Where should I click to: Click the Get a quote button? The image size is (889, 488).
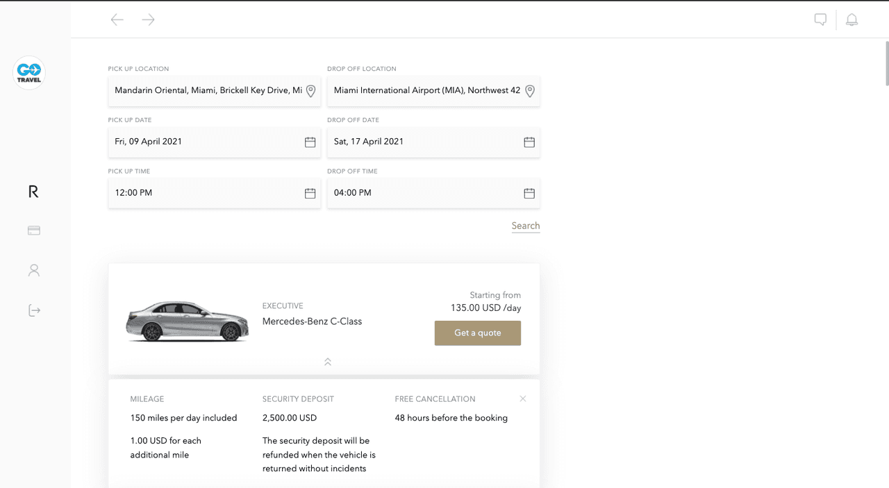[x=478, y=333]
